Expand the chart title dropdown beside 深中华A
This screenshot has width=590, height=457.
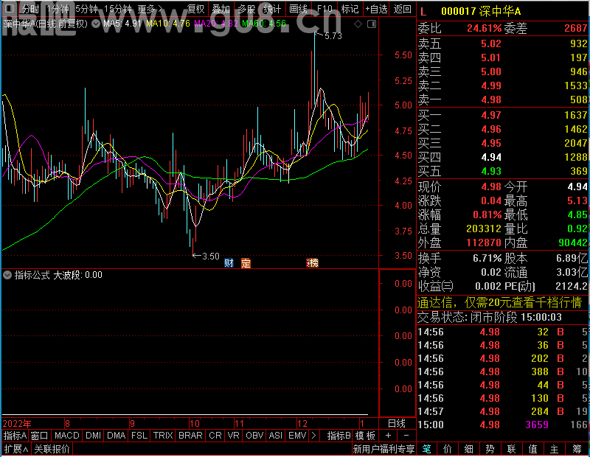pos(96,24)
